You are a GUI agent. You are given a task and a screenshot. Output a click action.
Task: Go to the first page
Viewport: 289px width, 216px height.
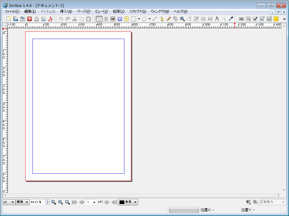tap(74, 202)
